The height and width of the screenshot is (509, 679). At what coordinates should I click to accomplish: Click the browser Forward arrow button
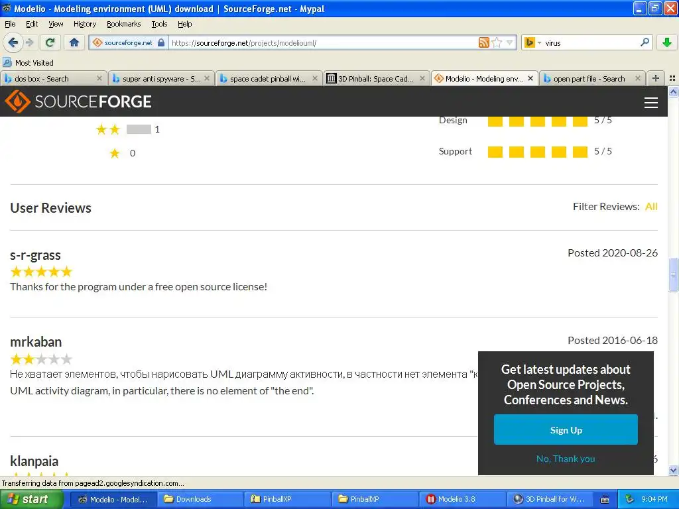pos(29,42)
